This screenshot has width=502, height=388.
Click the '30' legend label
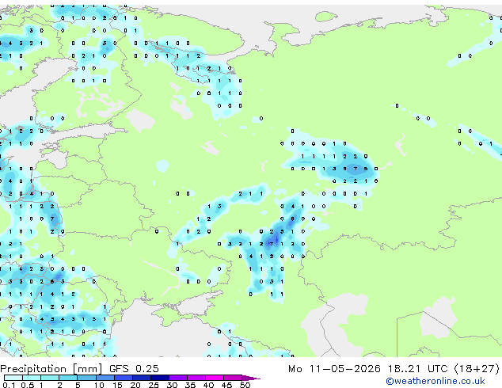tap(172, 385)
